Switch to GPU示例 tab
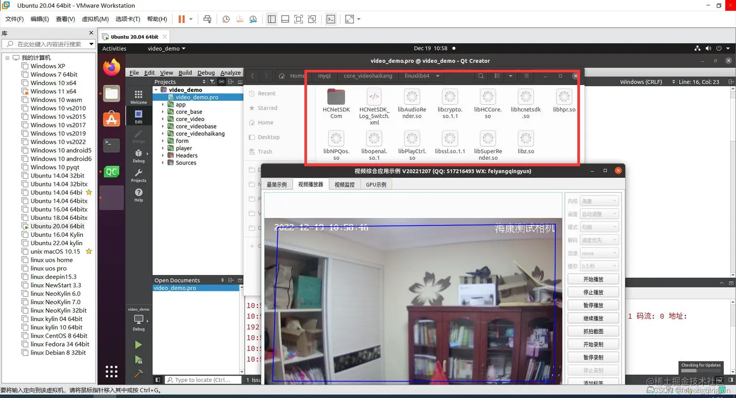The image size is (736, 398). (376, 184)
